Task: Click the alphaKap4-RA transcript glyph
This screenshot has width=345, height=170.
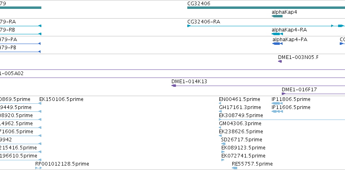Action: point(277,34)
